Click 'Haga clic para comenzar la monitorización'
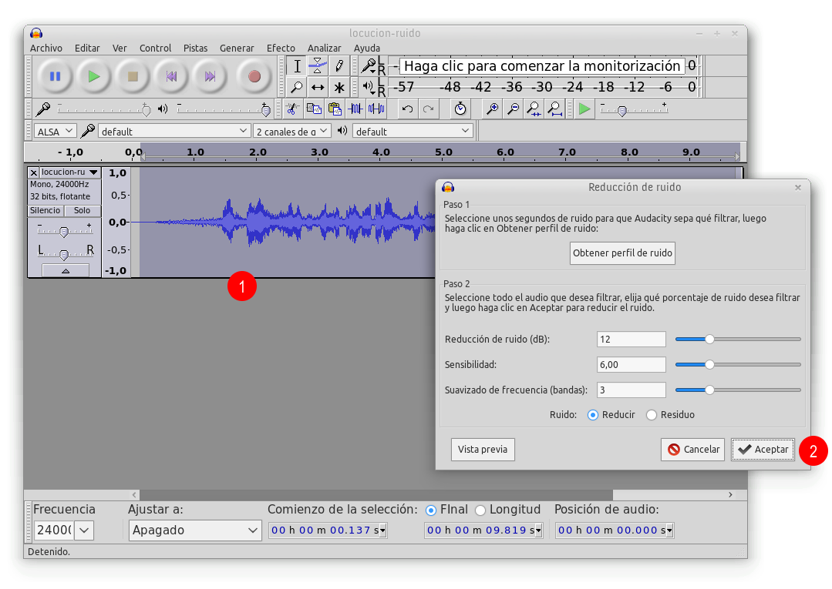This screenshot has height=589, width=832. click(542, 66)
